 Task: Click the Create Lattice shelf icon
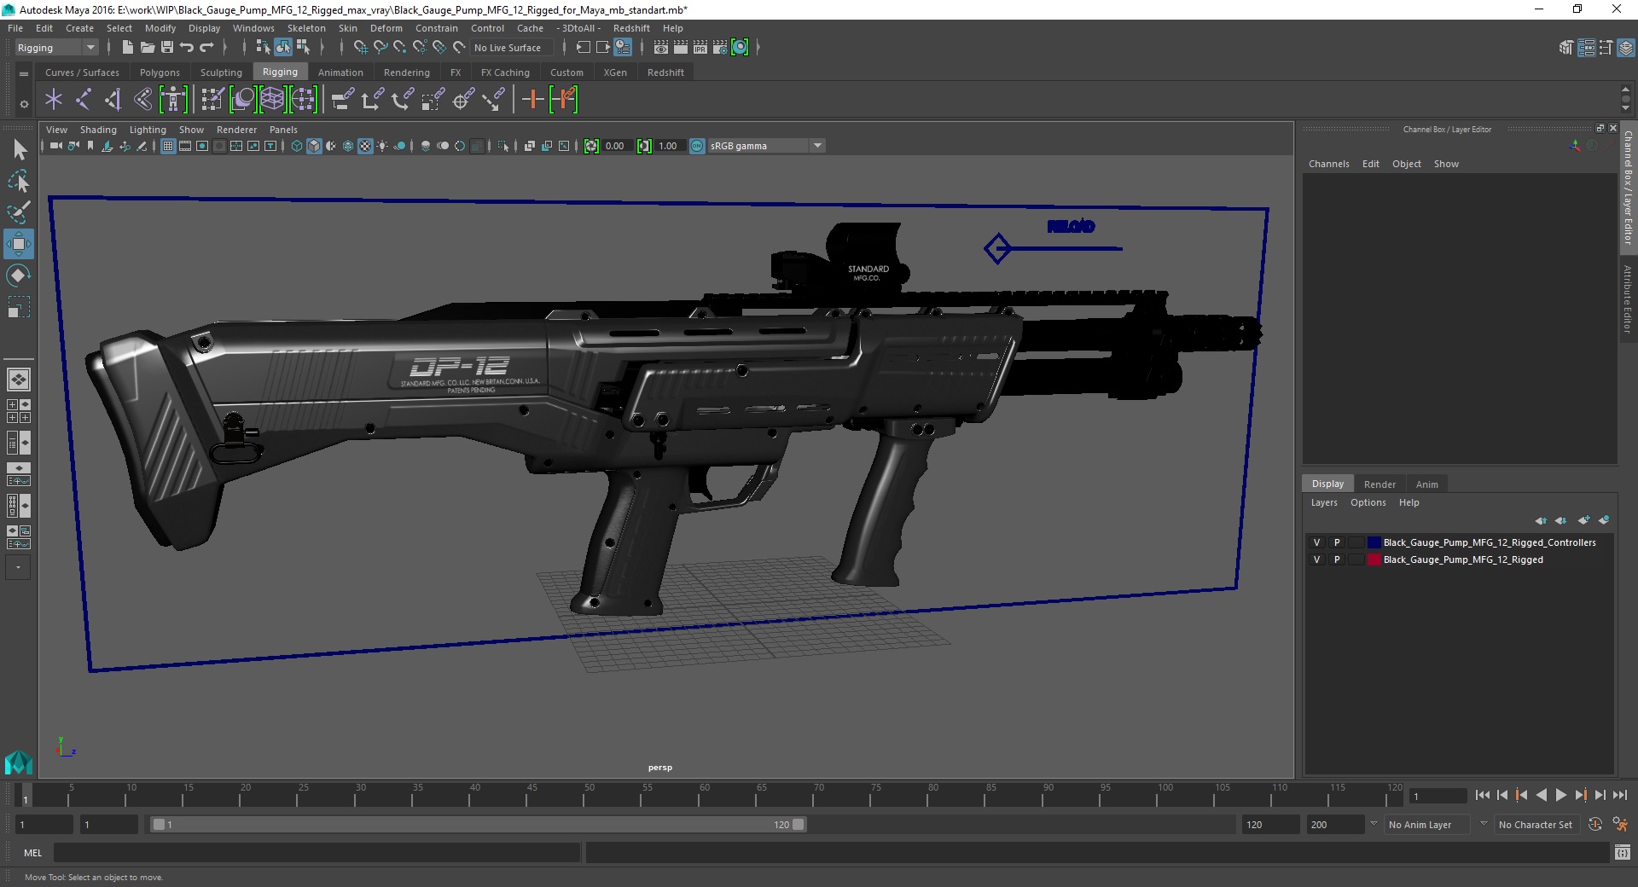272,100
